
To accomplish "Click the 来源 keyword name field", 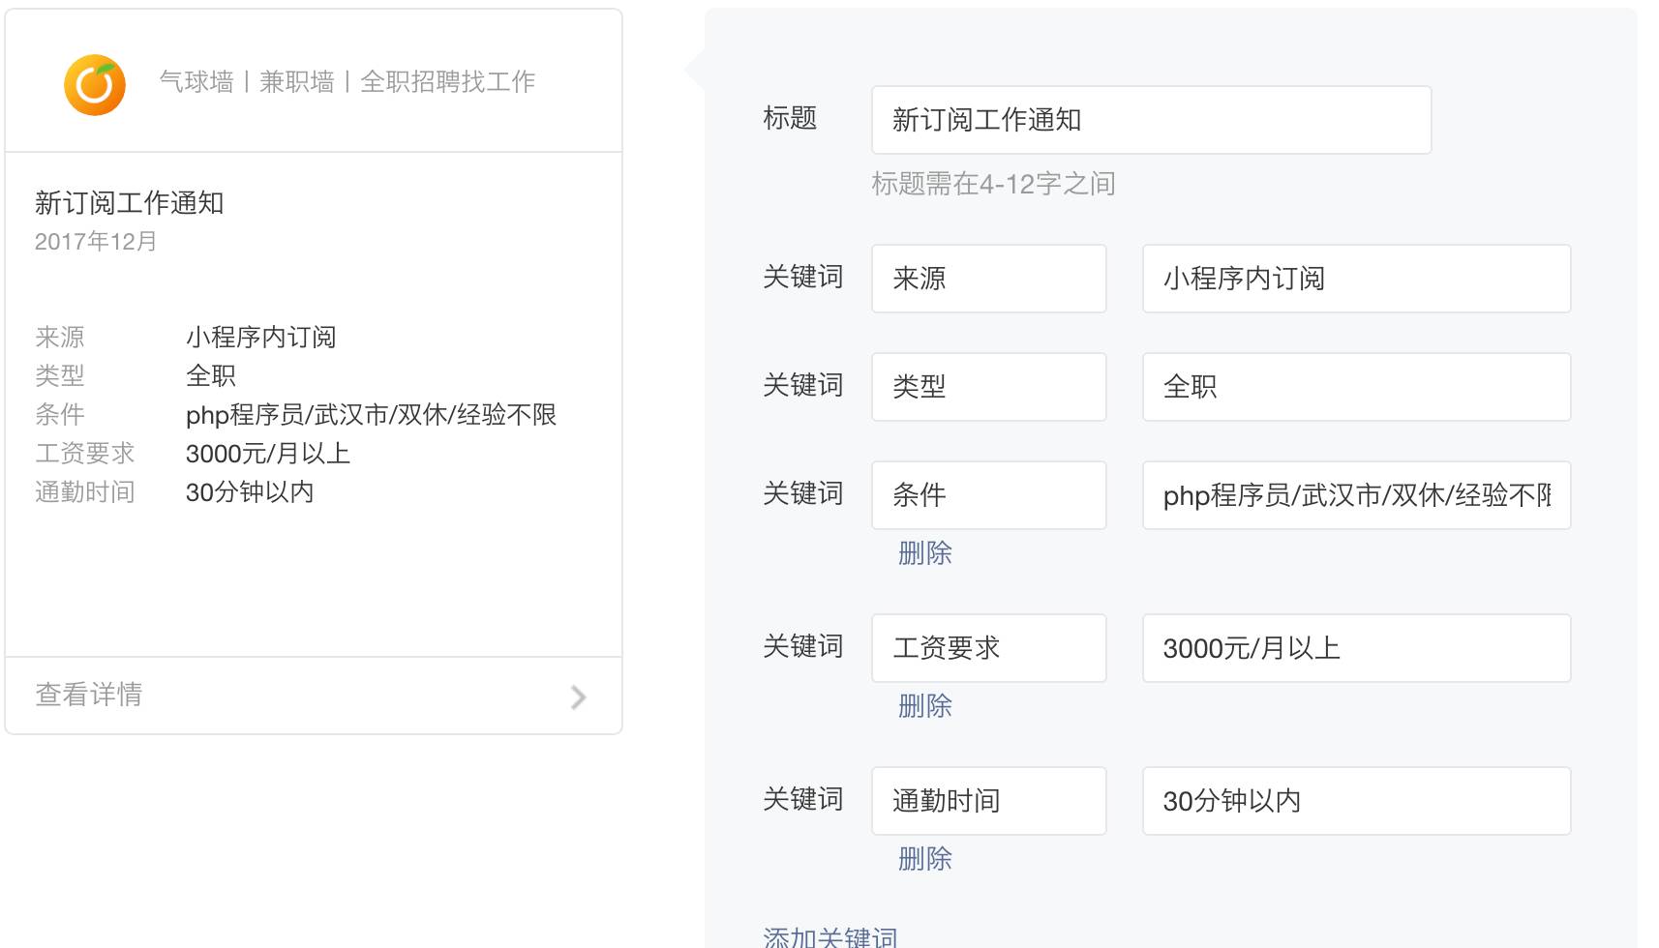I will (987, 279).
